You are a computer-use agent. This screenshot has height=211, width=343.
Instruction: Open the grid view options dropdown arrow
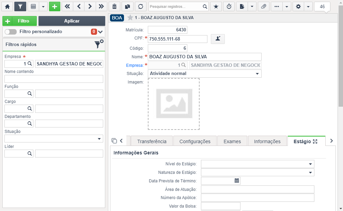click(43, 6)
